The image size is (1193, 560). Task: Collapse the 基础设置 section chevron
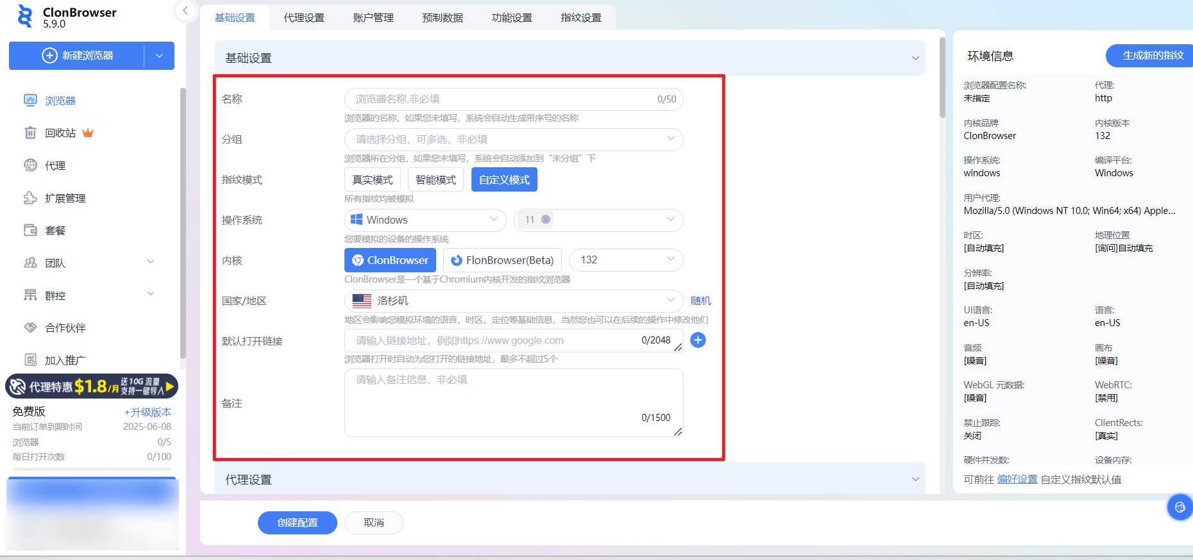(915, 58)
